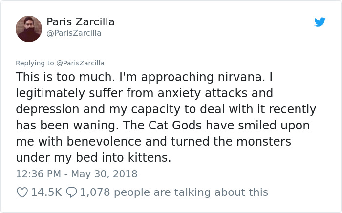Click the display name Paris Zarcilla

coord(81,22)
